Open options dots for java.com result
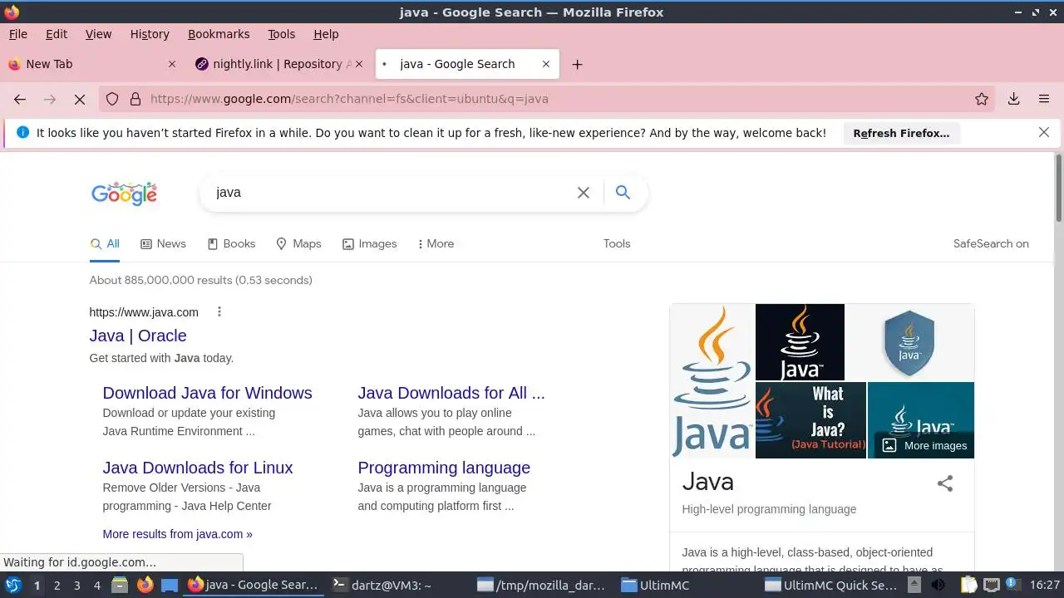1064x598 pixels. (219, 312)
